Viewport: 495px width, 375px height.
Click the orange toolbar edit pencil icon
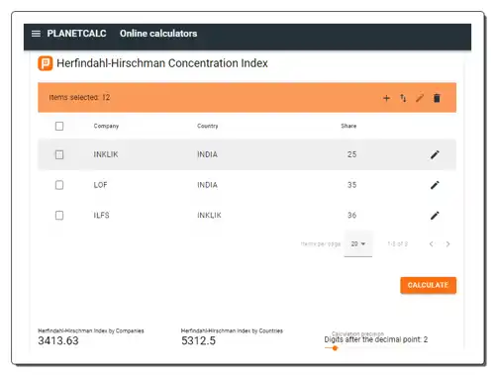pos(420,98)
